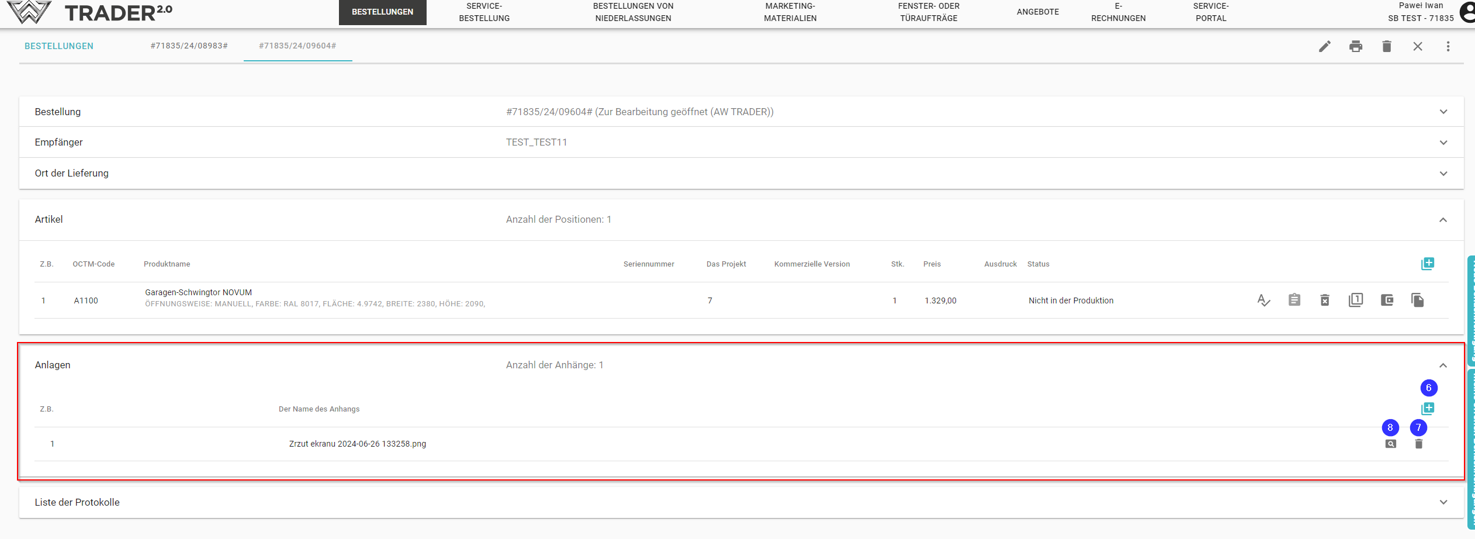Duplicate the article with copy icon
The image size is (1475, 539).
point(1417,300)
